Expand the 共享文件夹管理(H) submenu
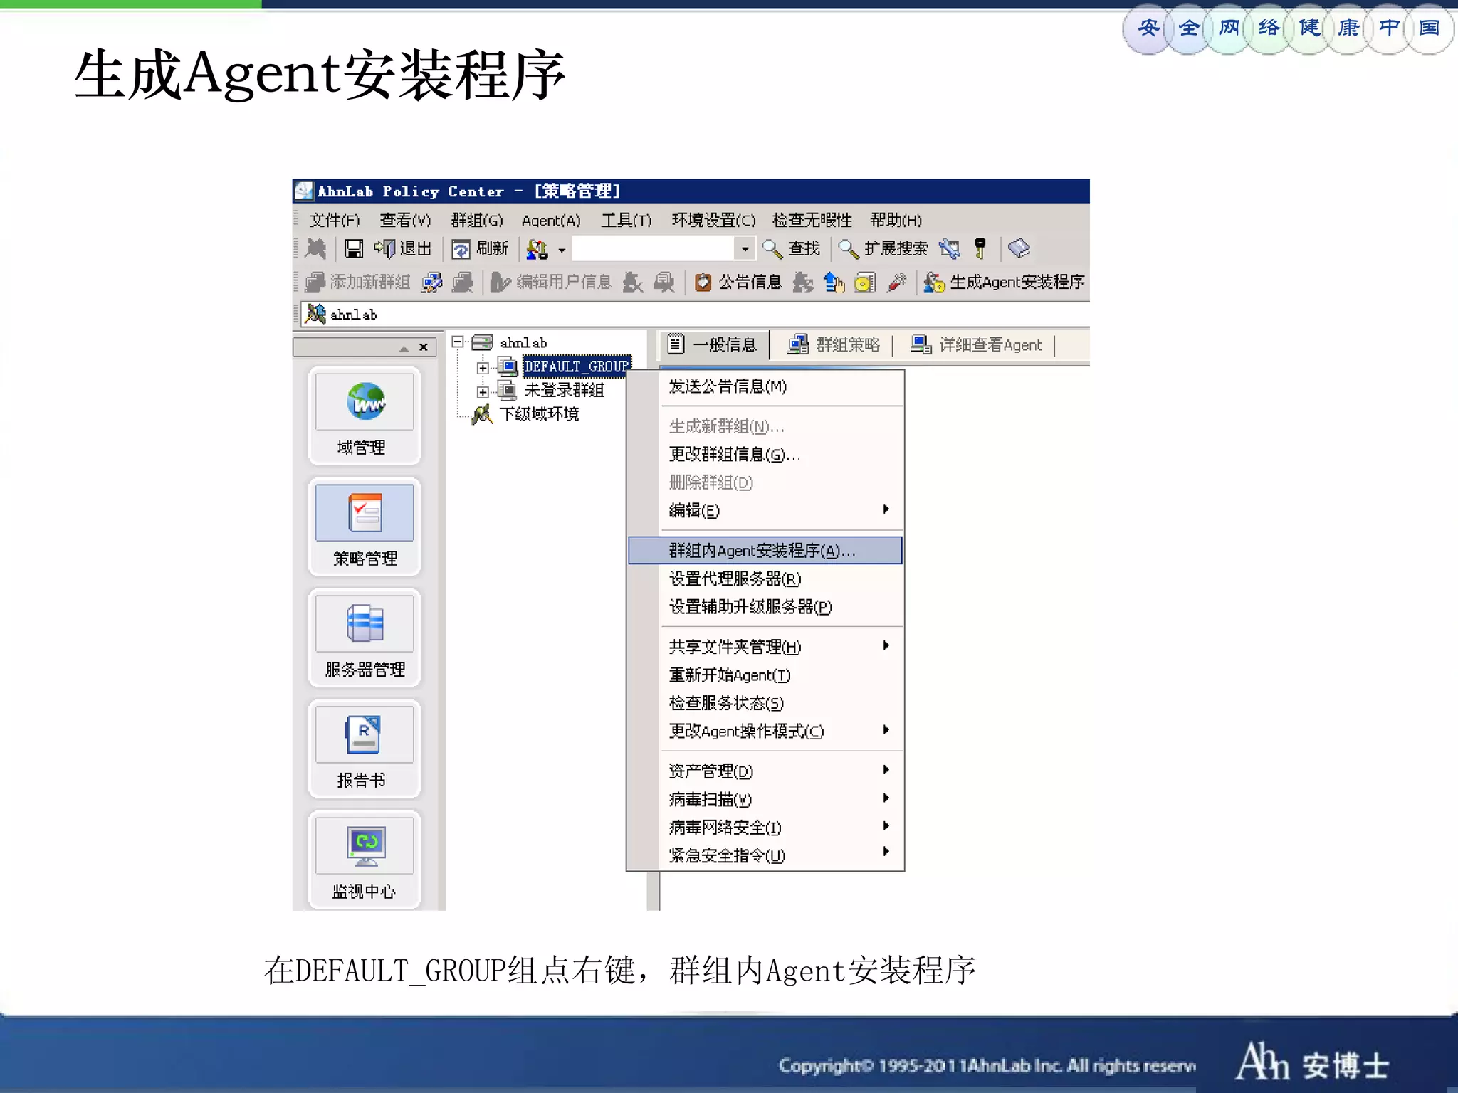The image size is (1458, 1093). pyautogui.click(x=765, y=647)
